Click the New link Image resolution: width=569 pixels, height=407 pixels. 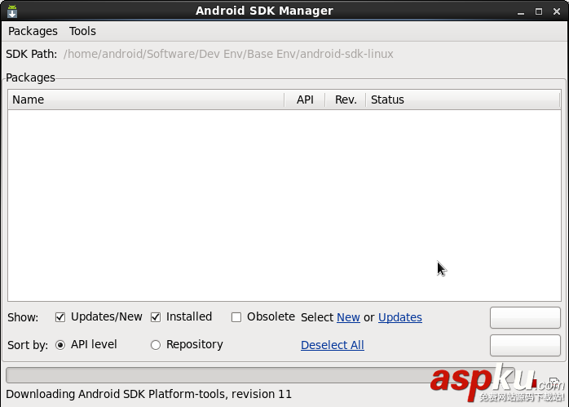348,317
